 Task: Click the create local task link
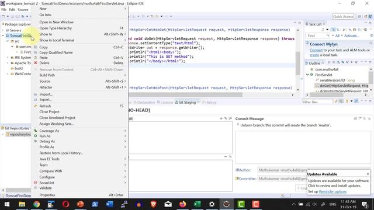pos(314,55)
